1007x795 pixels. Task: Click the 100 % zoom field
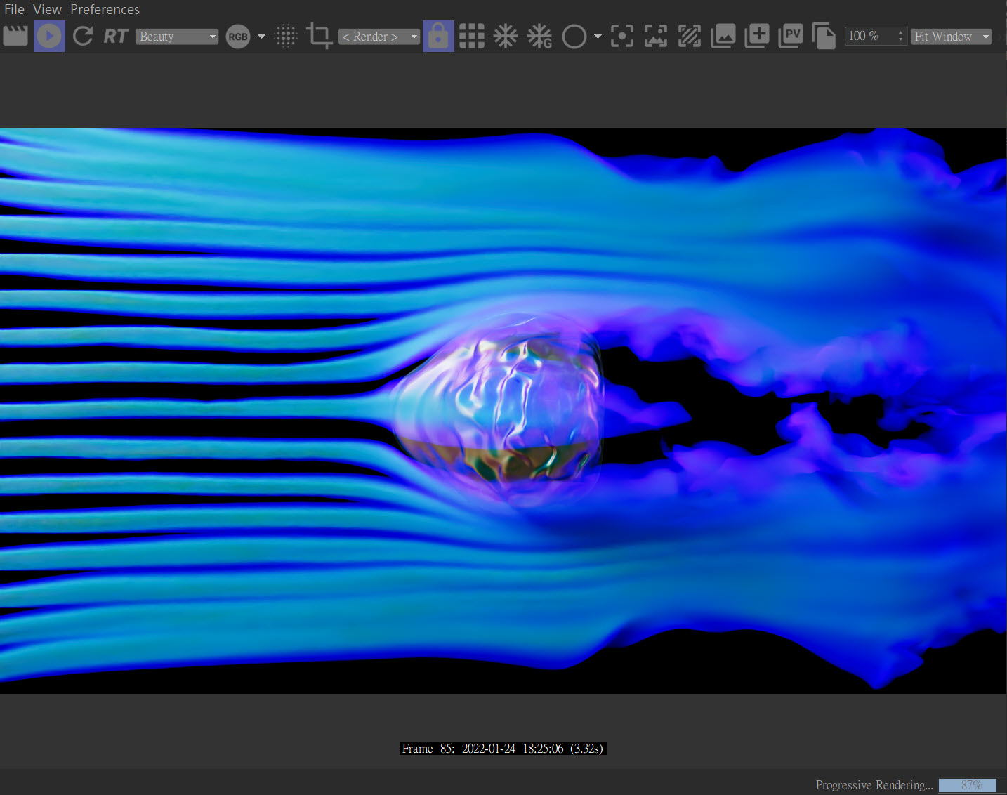click(869, 36)
